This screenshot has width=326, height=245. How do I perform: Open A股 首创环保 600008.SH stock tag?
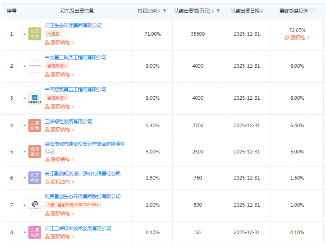pyautogui.click(x=73, y=205)
